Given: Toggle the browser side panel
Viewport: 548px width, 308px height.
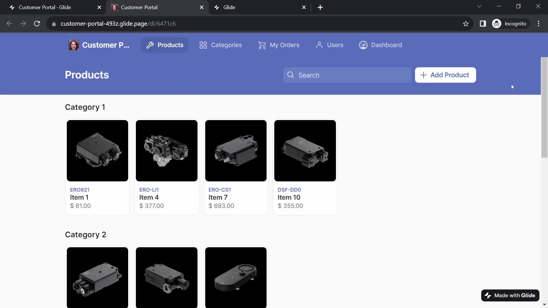Looking at the screenshot, I should coord(483,24).
